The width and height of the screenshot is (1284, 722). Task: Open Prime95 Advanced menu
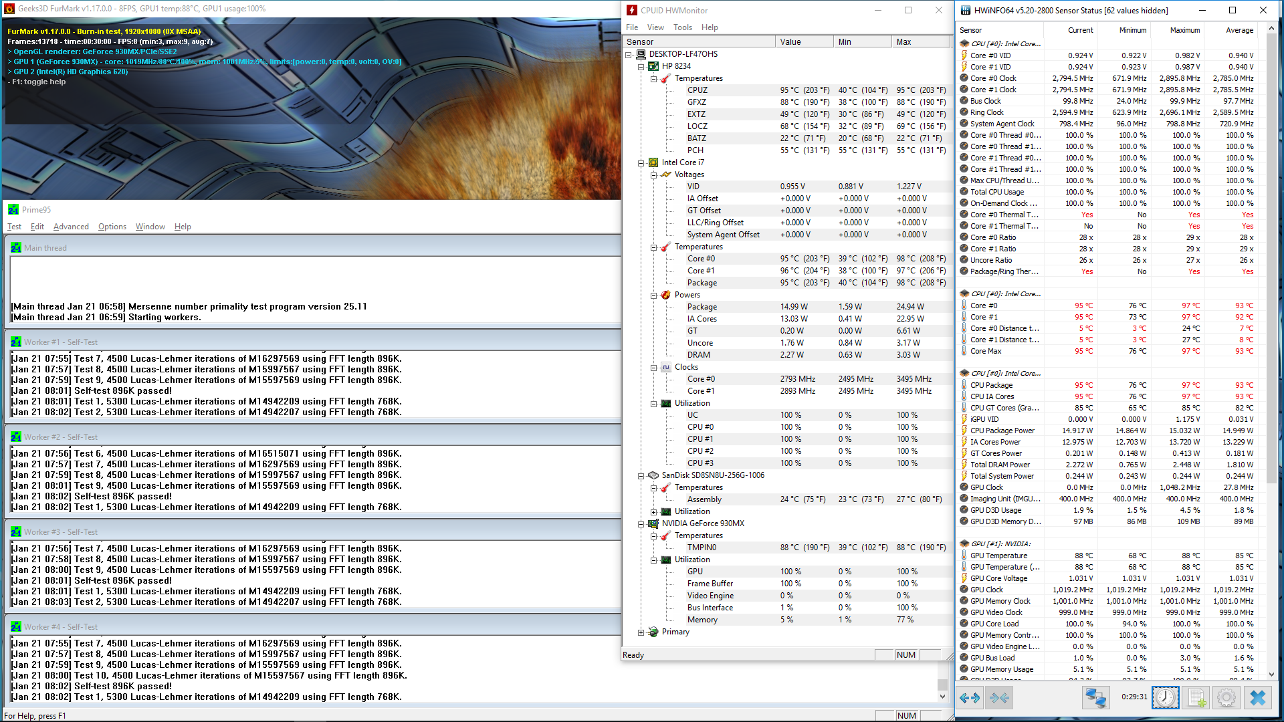pos(71,227)
